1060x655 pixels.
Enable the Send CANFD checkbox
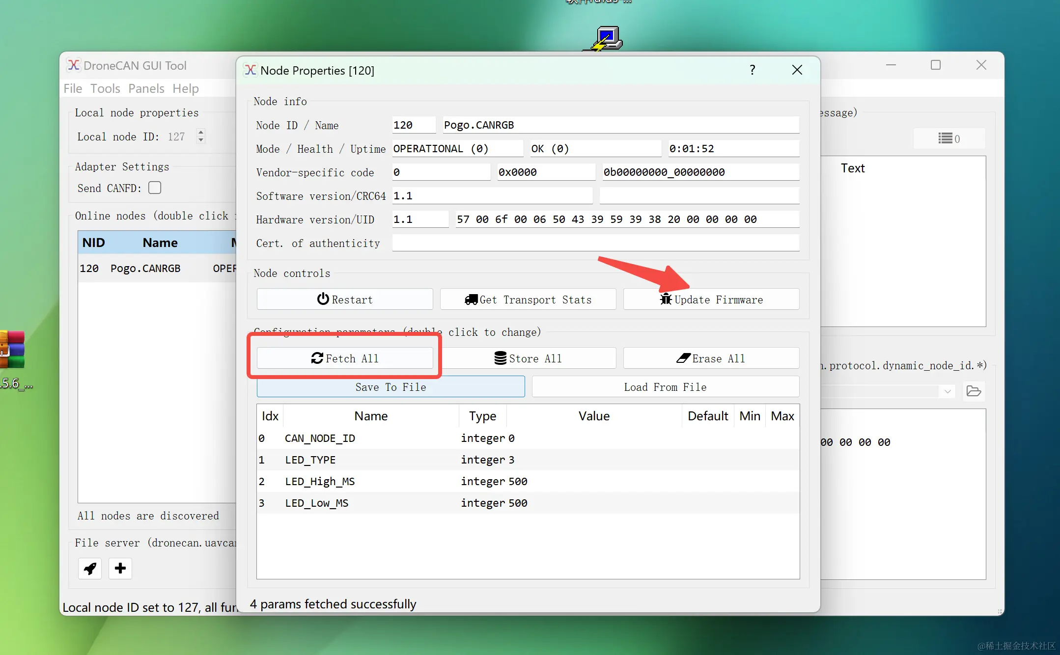click(x=155, y=188)
